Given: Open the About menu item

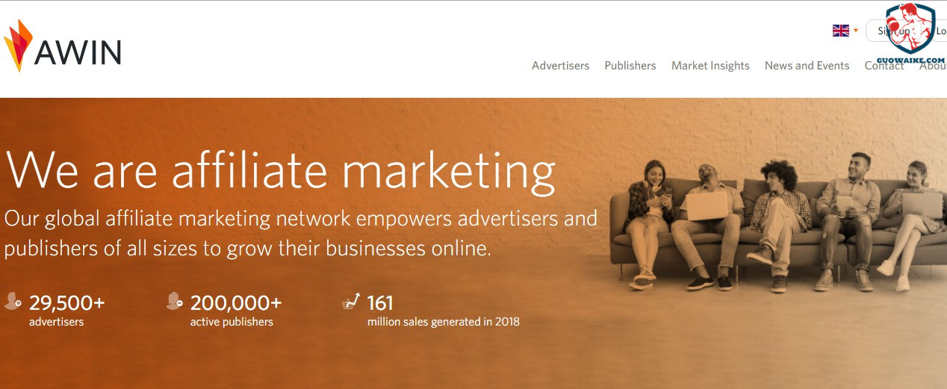Looking at the screenshot, I should tap(933, 66).
